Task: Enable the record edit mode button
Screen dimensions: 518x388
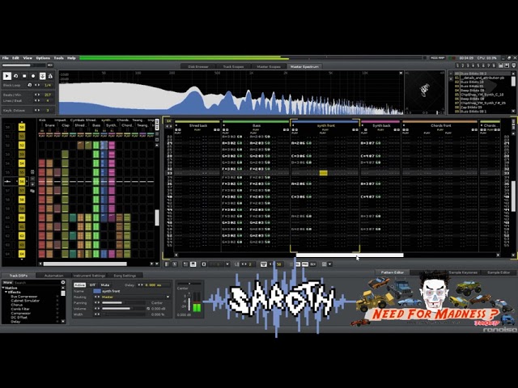Action: 33,76
